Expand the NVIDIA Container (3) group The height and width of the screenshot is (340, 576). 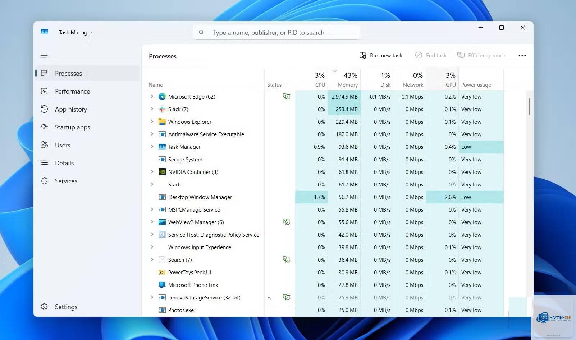pos(152,172)
